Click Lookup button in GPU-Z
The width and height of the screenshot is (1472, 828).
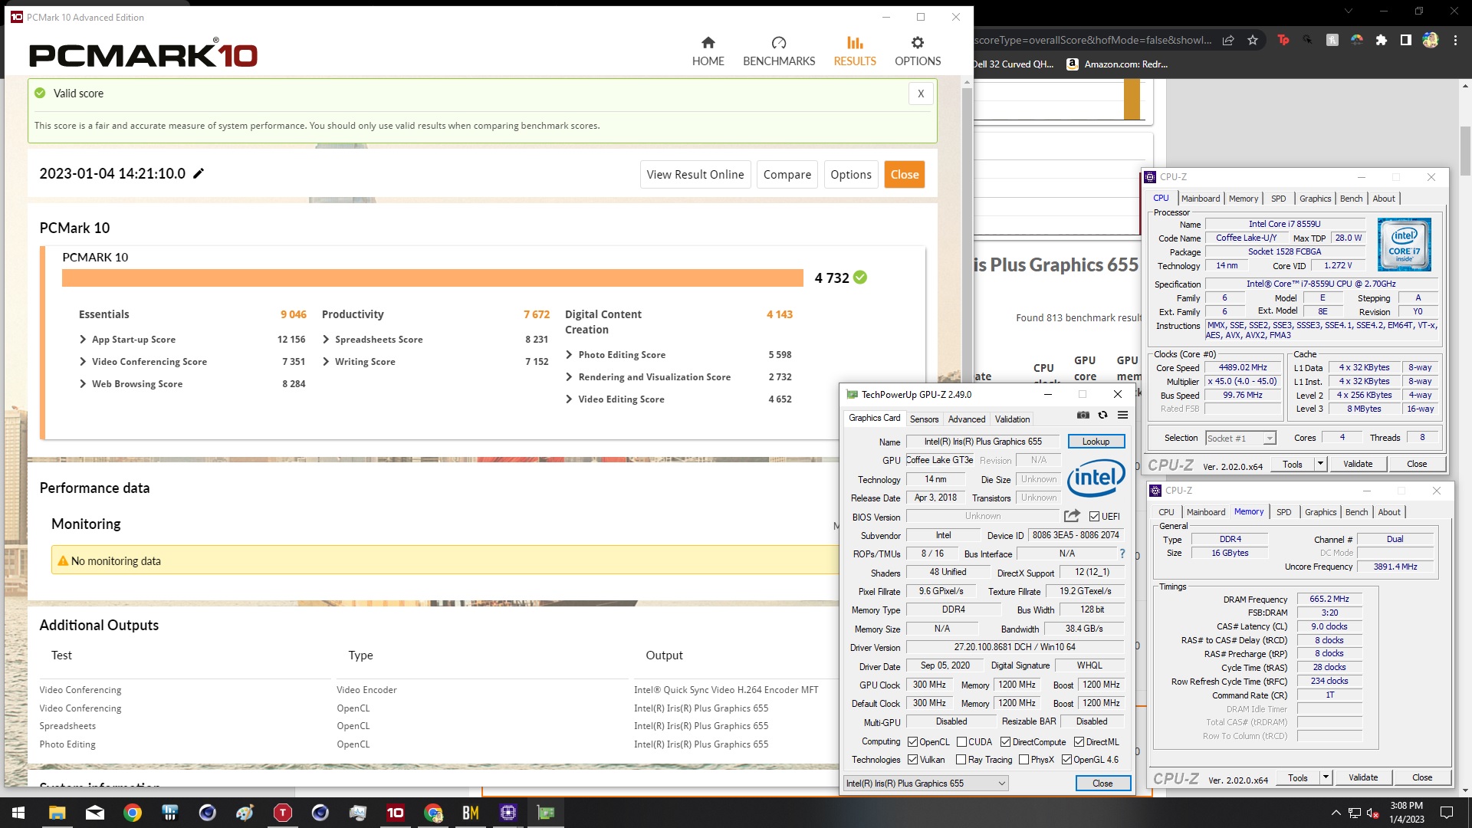pos(1096,442)
